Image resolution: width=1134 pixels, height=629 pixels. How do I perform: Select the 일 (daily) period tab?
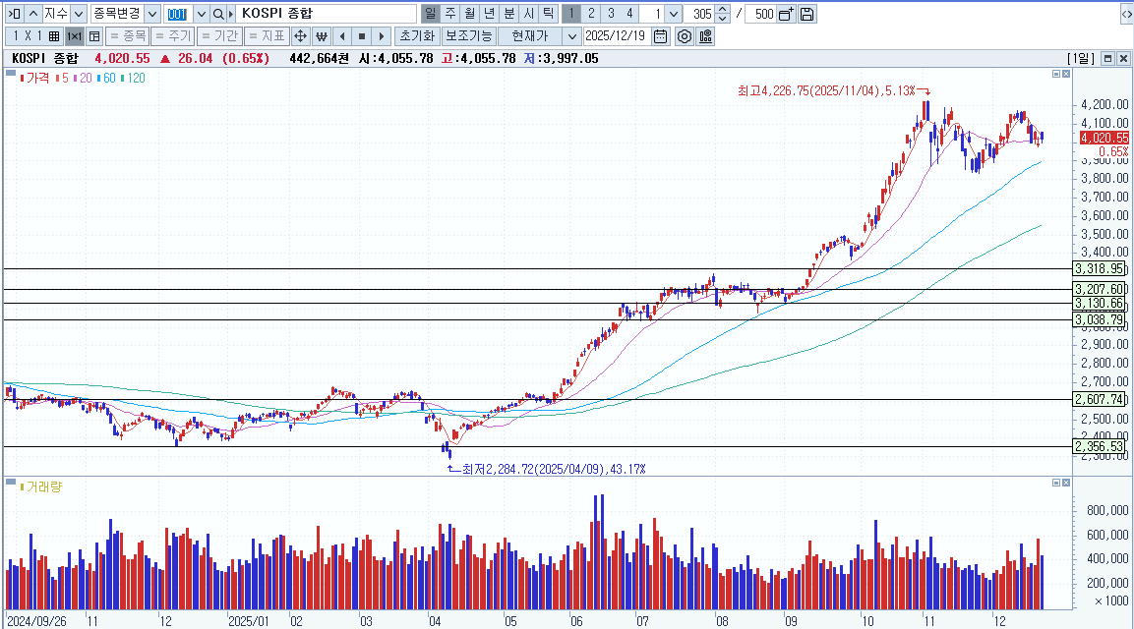click(x=431, y=14)
